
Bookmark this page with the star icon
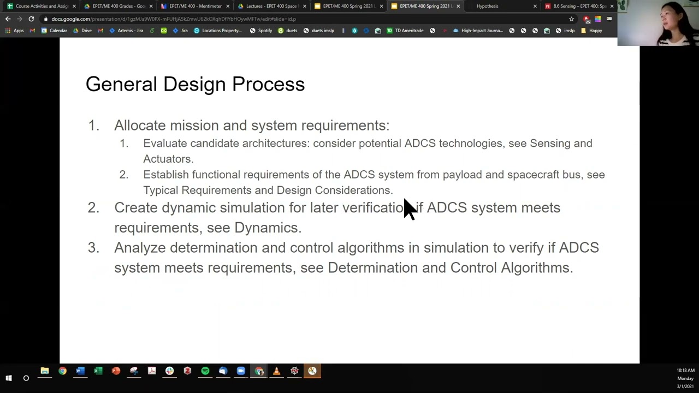tap(571, 19)
